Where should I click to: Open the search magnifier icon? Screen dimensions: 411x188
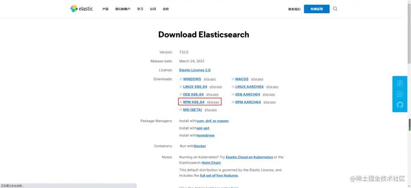coord(335,9)
